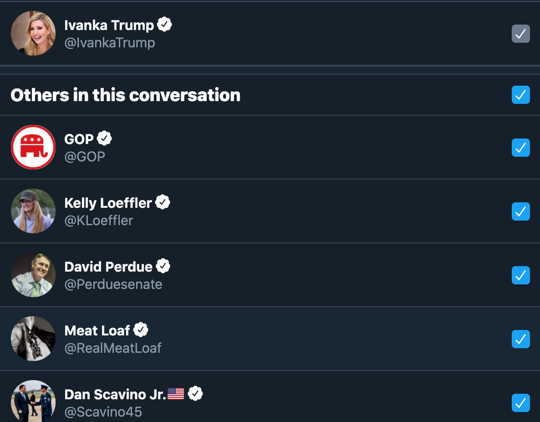The image size is (540, 422).
Task: Click the GOP elephant logo avatar
Action: pos(33,147)
